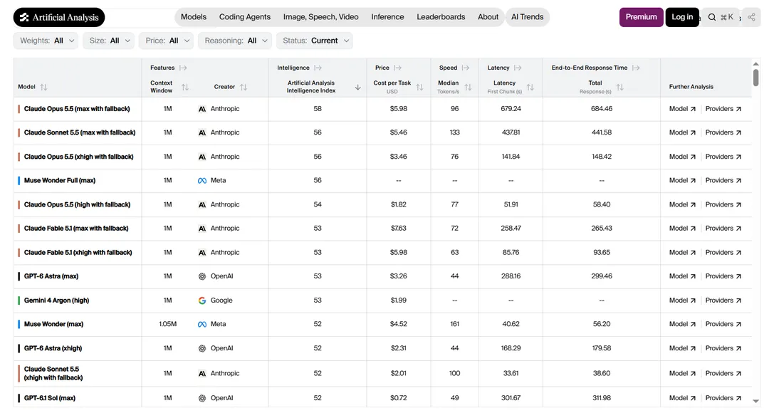This screenshot has height=413, width=769.
Task: Click the table's vertical scrollbar thumb
Action: (755, 77)
